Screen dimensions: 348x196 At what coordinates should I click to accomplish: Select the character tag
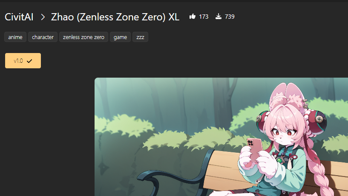[x=43, y=37]
